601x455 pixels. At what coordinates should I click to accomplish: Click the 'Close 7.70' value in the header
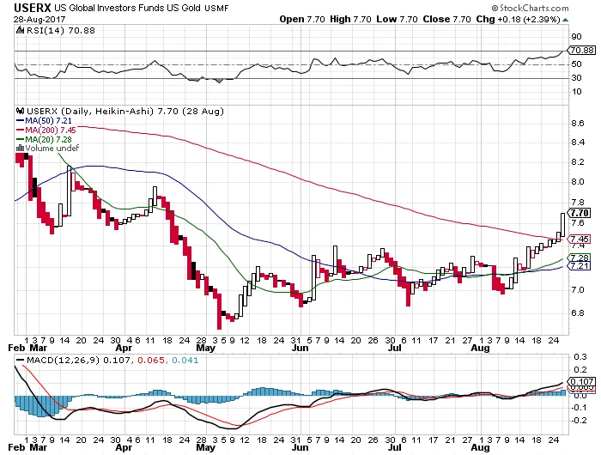(446, 19)
